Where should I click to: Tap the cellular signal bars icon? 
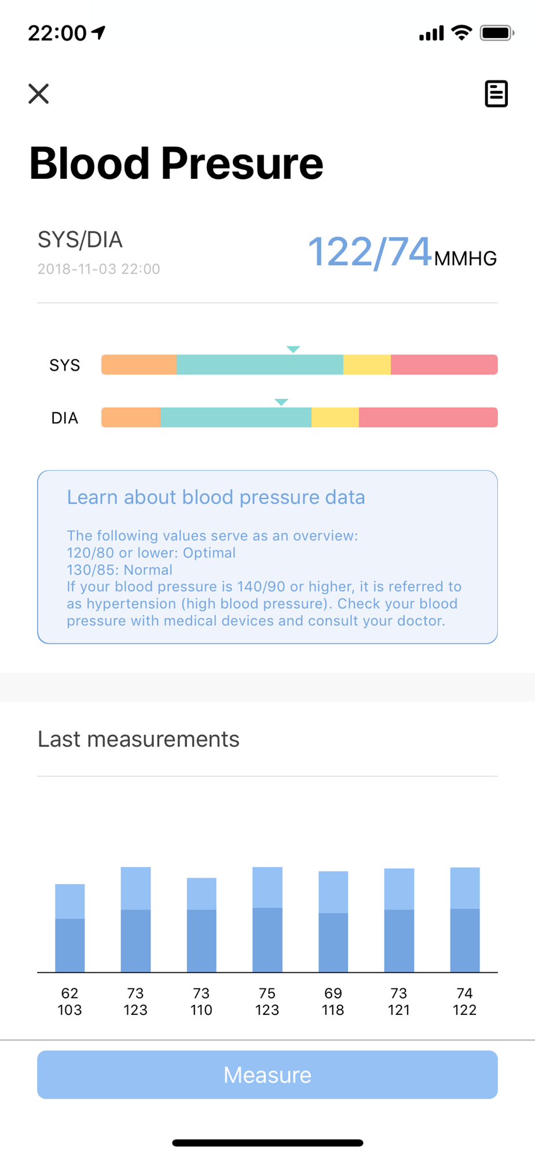pyautogui.click(x=431, y=33)
